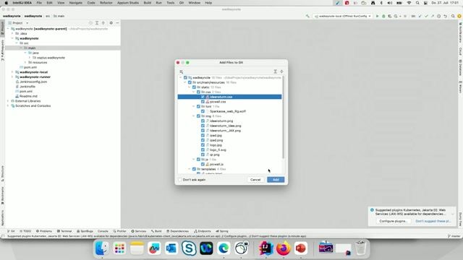The image size is (463, 260).
Task: Click Collapse All icon in the dialog
Action: pyautogui.click(x=281, y=71)
